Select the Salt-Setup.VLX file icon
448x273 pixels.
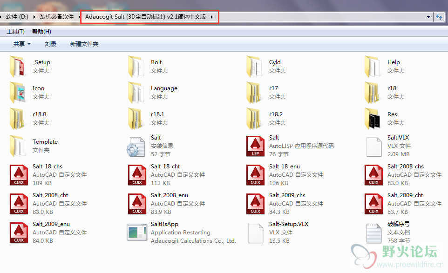256,233
